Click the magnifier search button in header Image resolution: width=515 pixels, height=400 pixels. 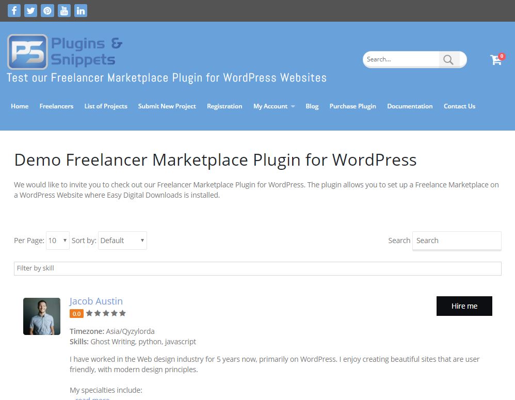[448, 60]
